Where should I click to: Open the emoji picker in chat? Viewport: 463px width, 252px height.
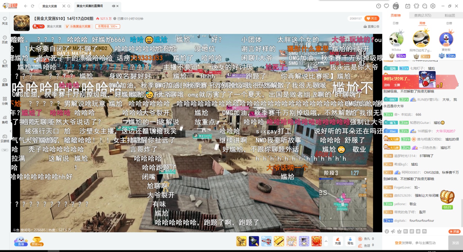pos(387,231)
